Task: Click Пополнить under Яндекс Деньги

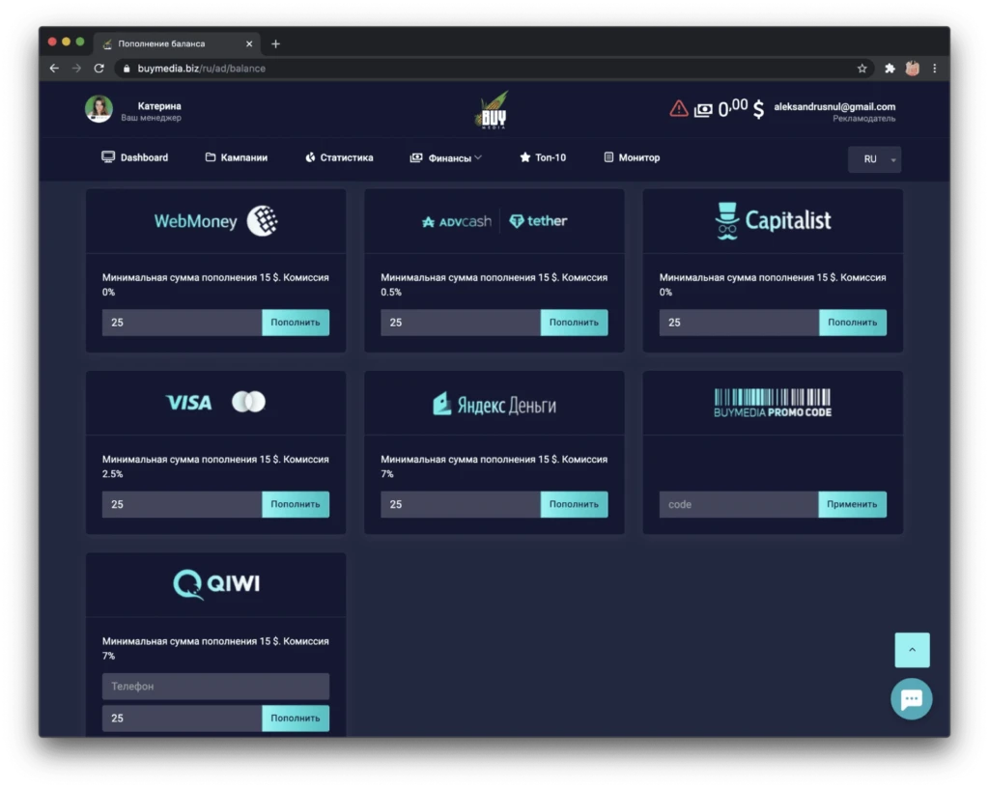Action: pos(574,504)
